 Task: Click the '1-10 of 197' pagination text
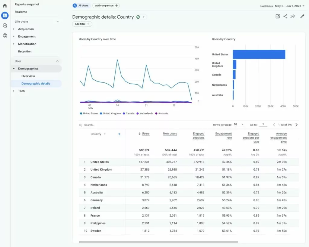pyautogui.click(x=285, y=125)
